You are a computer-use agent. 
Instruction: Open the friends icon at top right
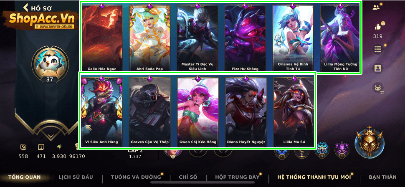click(376, 7)
